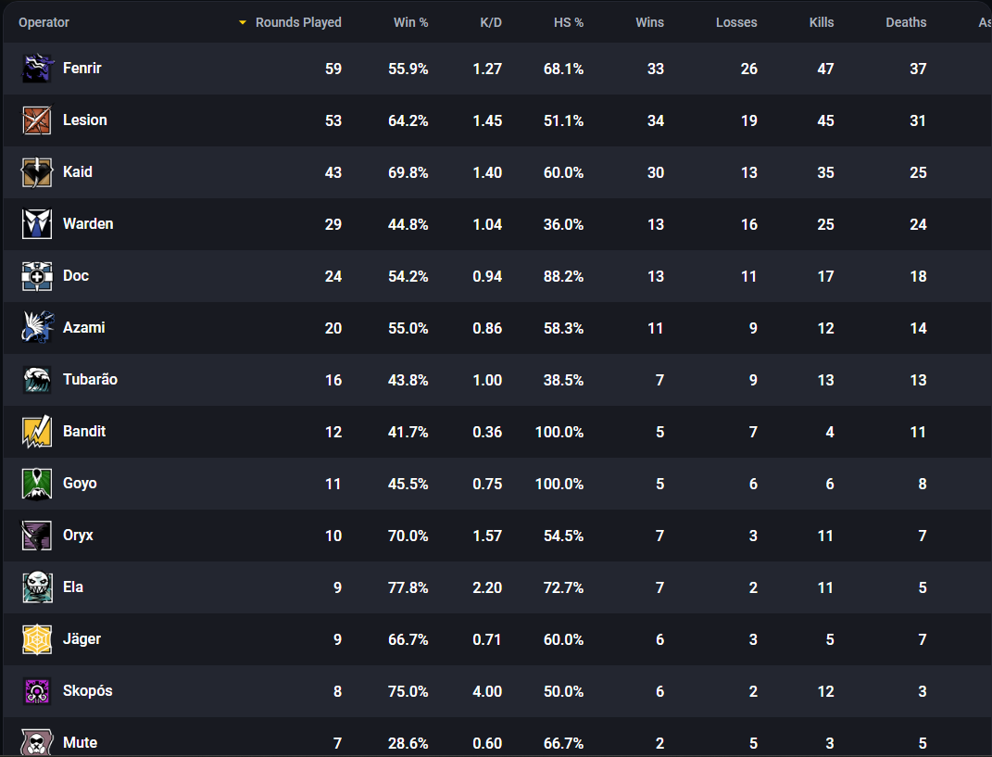Toggle Rounds Played sort arrow

coord(242,23)
